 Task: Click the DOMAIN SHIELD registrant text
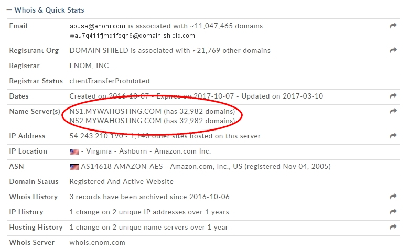coord(99,50)
